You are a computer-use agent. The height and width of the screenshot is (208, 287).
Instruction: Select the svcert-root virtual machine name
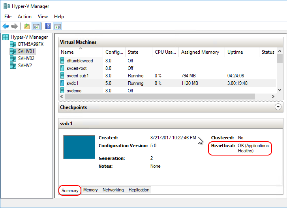[77, 68]
